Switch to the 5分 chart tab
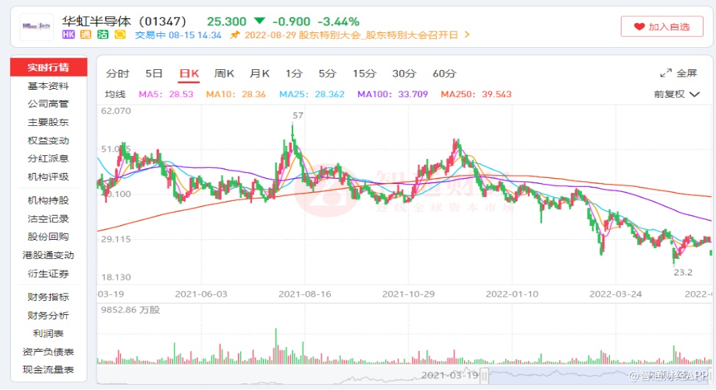 (327, 74)
